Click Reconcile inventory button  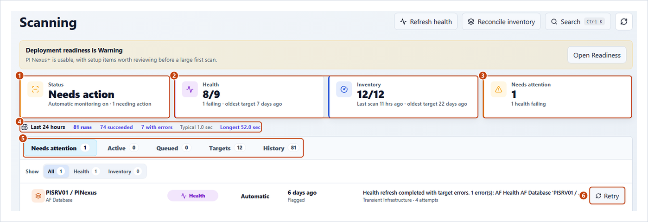501,22
